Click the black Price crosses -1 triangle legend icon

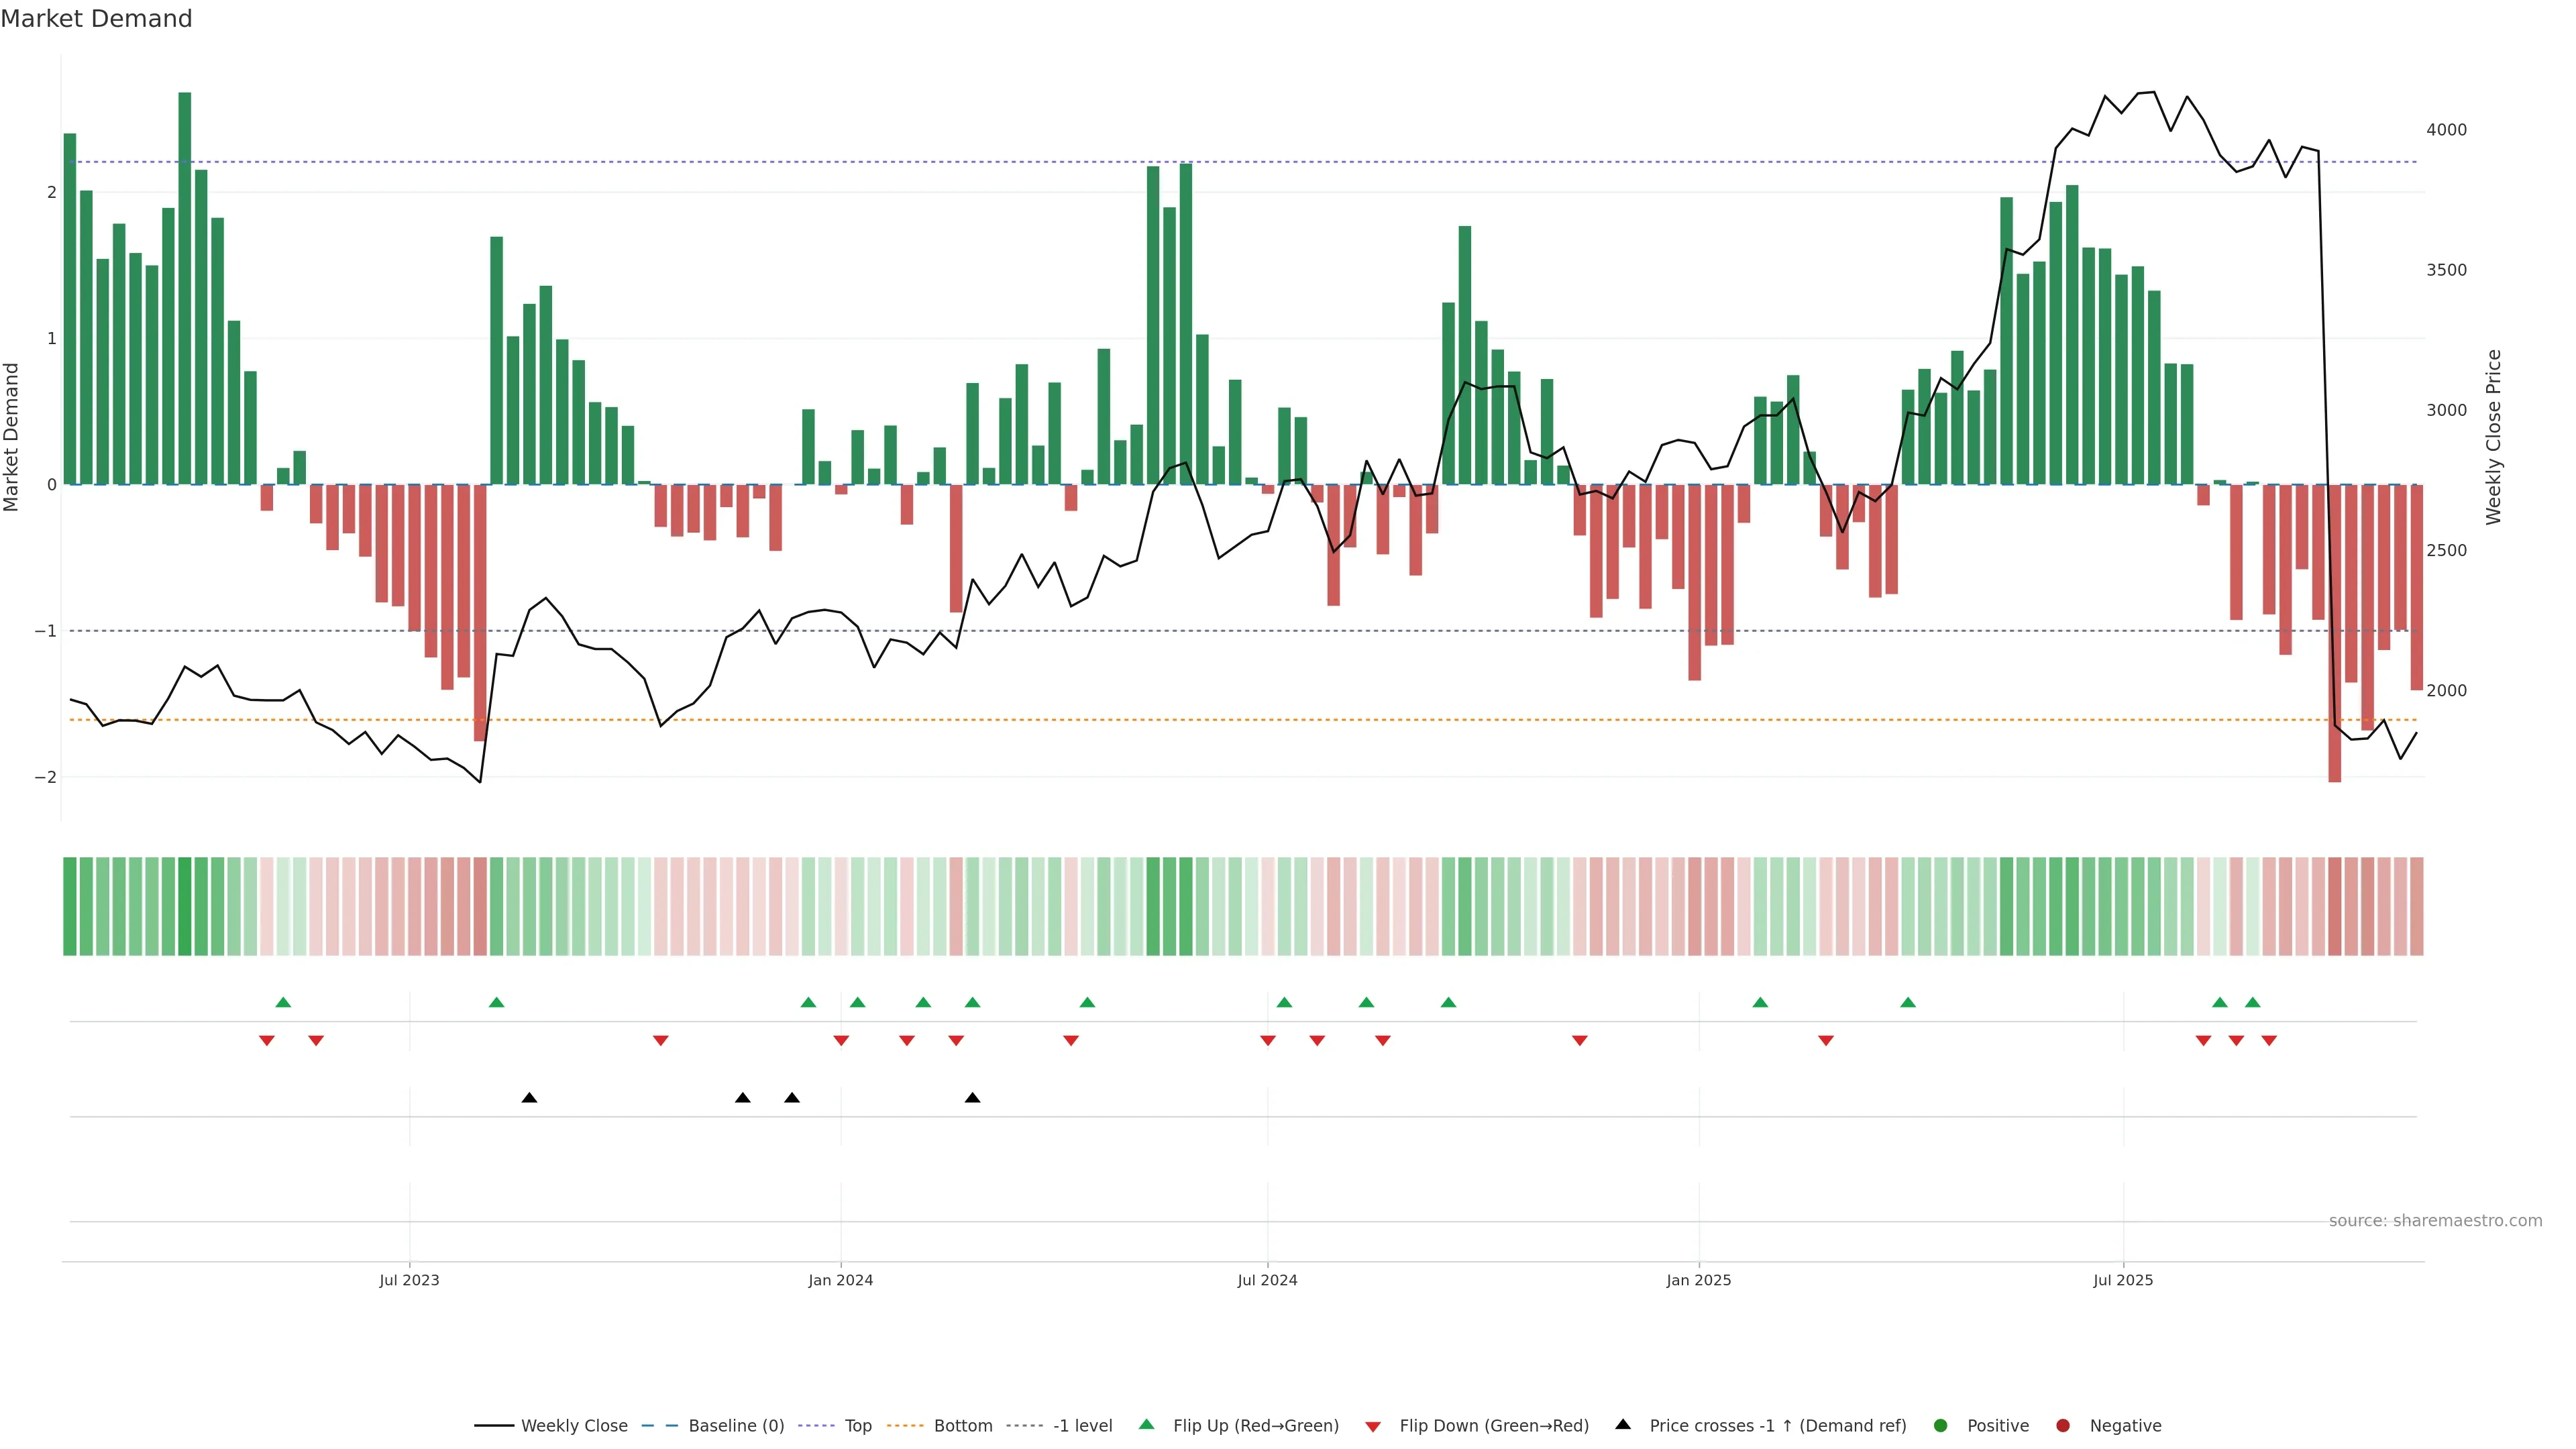(1623, 1424)
